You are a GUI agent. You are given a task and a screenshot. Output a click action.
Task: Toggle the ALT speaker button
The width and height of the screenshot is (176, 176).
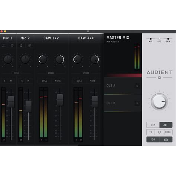[166, 125]
